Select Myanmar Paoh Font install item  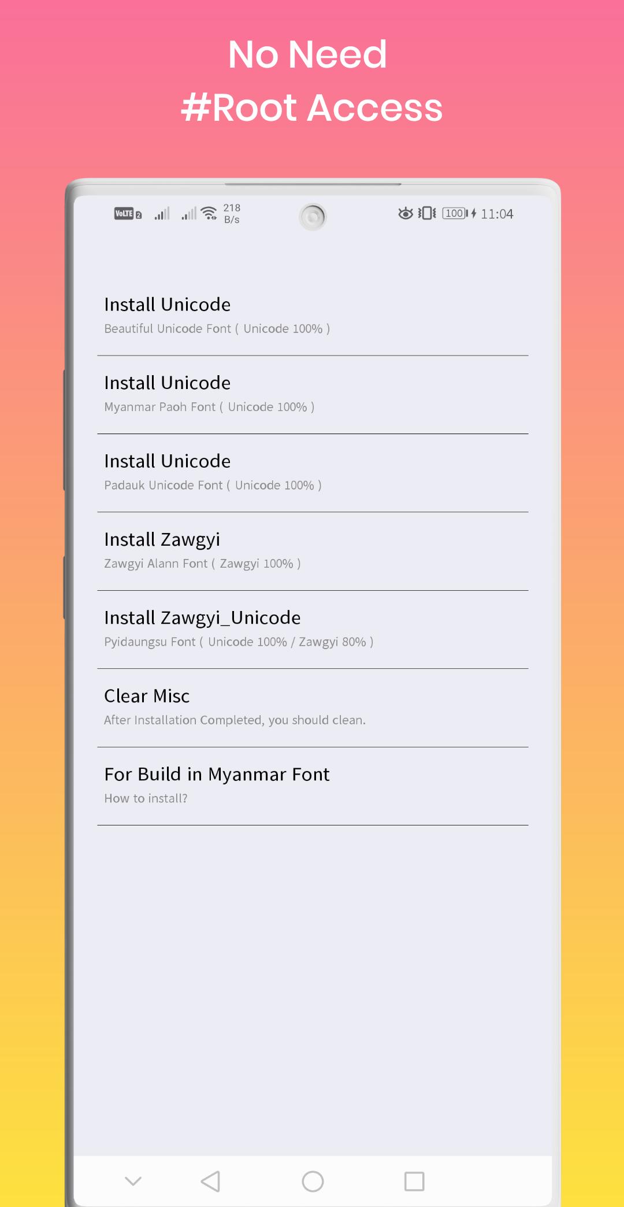tap(313, 395)
